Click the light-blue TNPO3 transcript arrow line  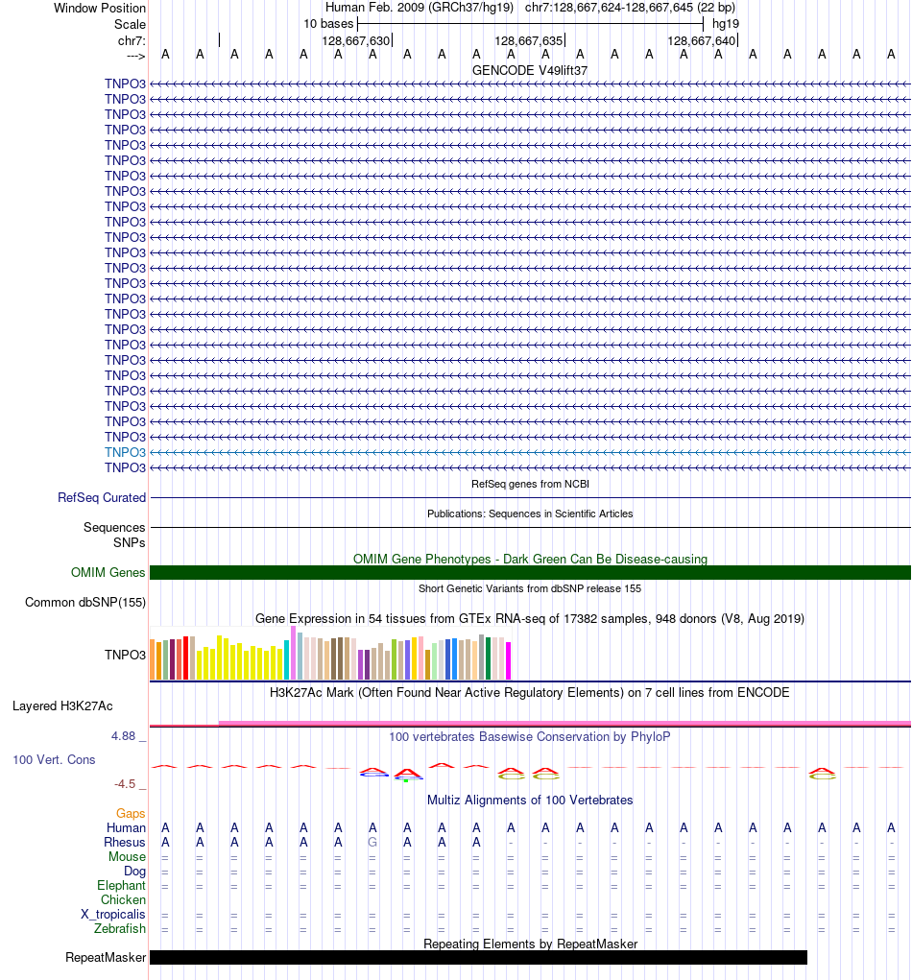pyautogui.click(x=530, y=452)
